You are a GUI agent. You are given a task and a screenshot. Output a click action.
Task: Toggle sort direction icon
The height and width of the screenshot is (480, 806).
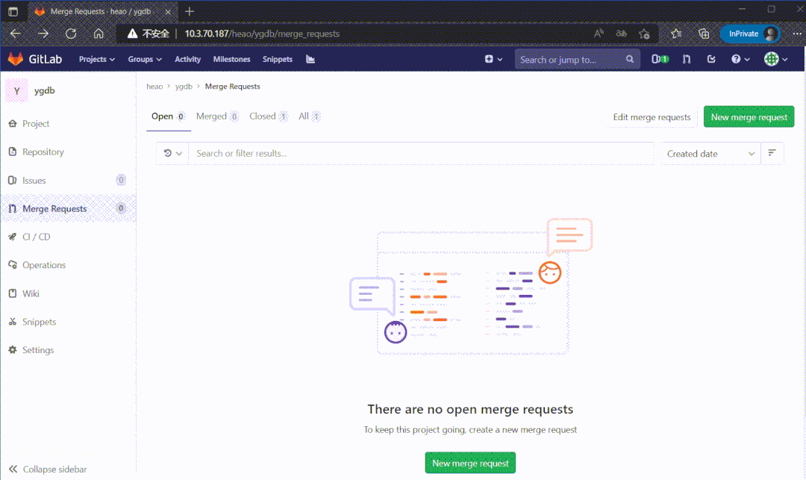tap(772, 153)
